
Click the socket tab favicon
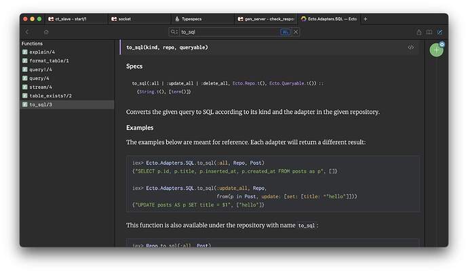[114, 19]
